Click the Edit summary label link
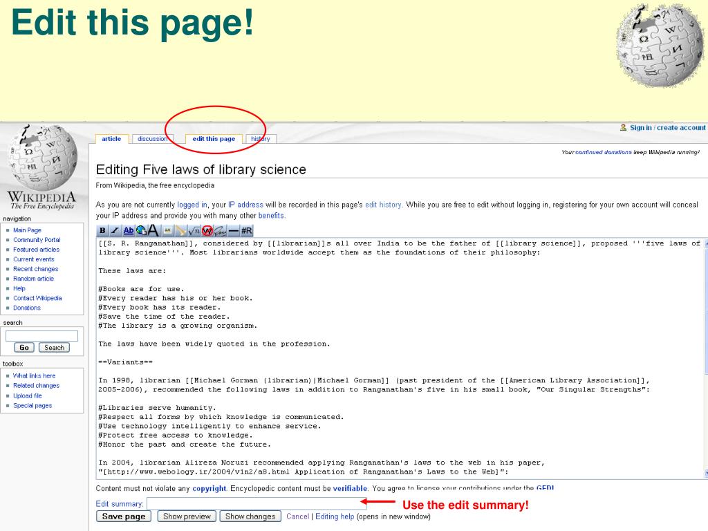The width and height of the screenshot is (708, 531). (119, 504)
